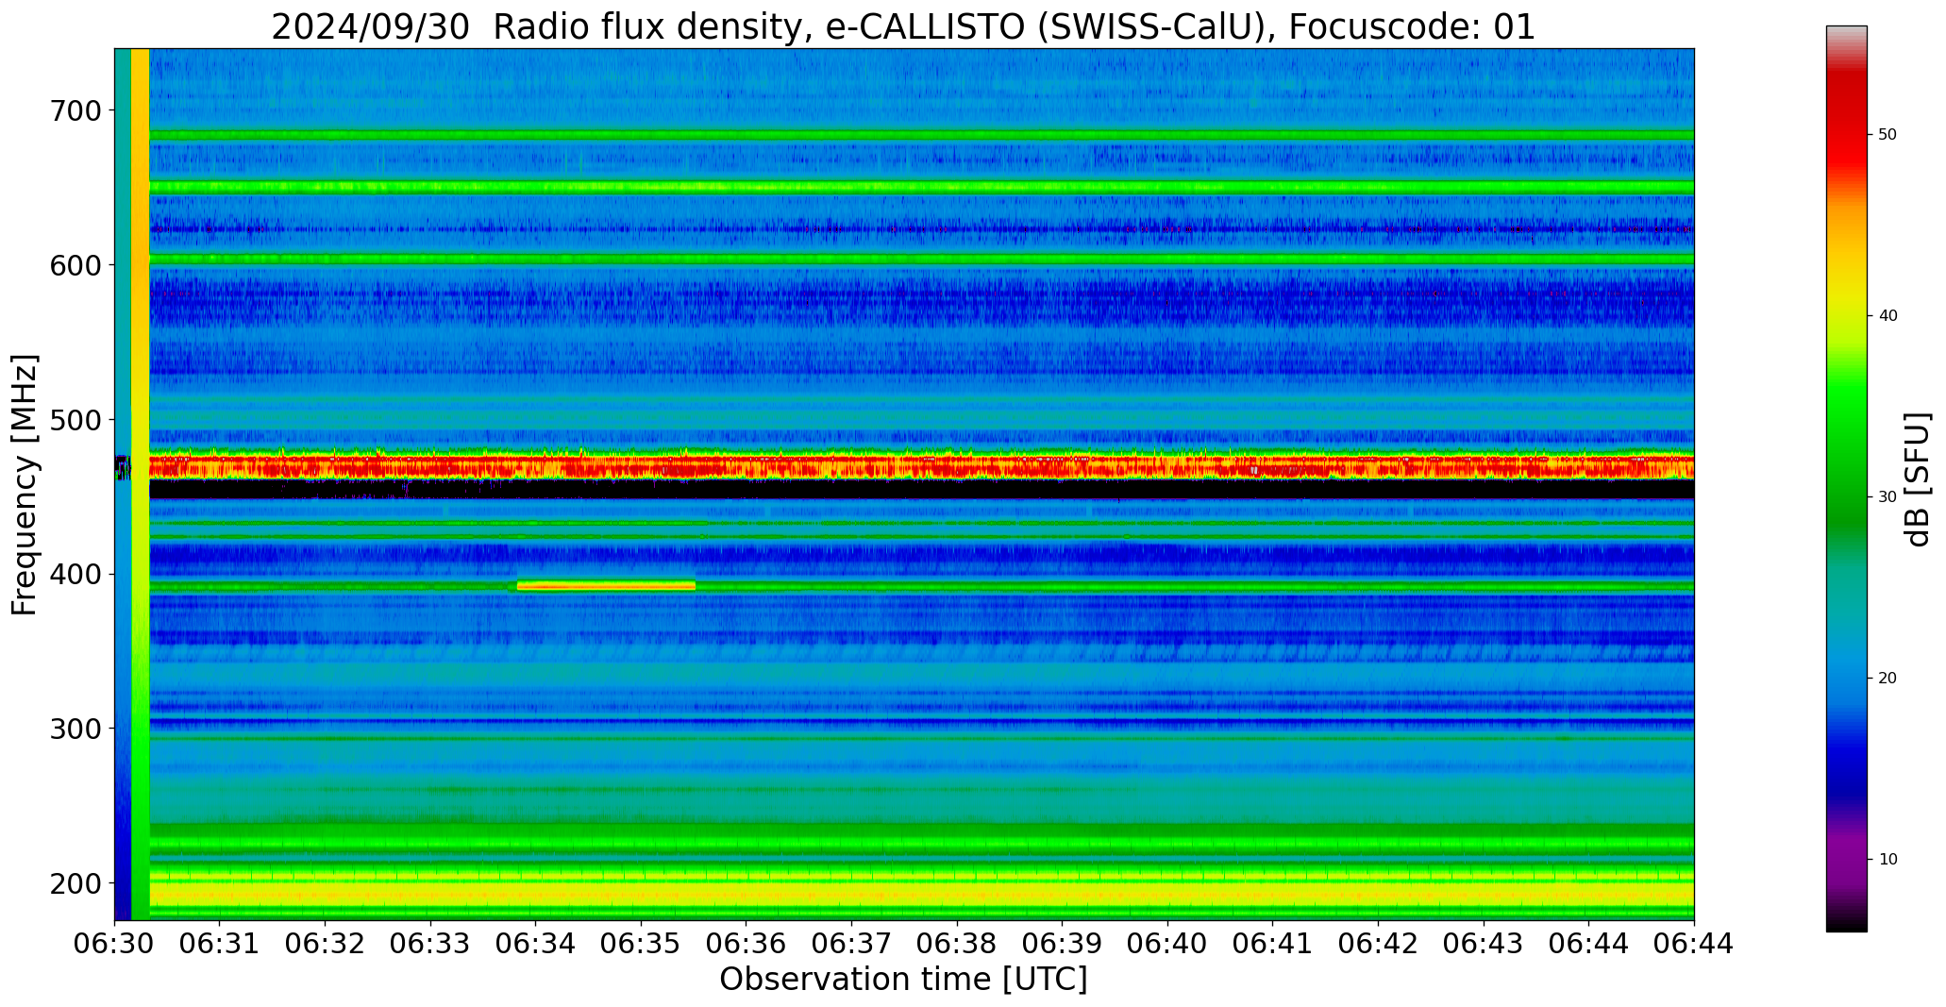Click the 06:32 time tick label
Image resolution: width=1946 pixels, height=1007 pixels.
pos(326,944)
